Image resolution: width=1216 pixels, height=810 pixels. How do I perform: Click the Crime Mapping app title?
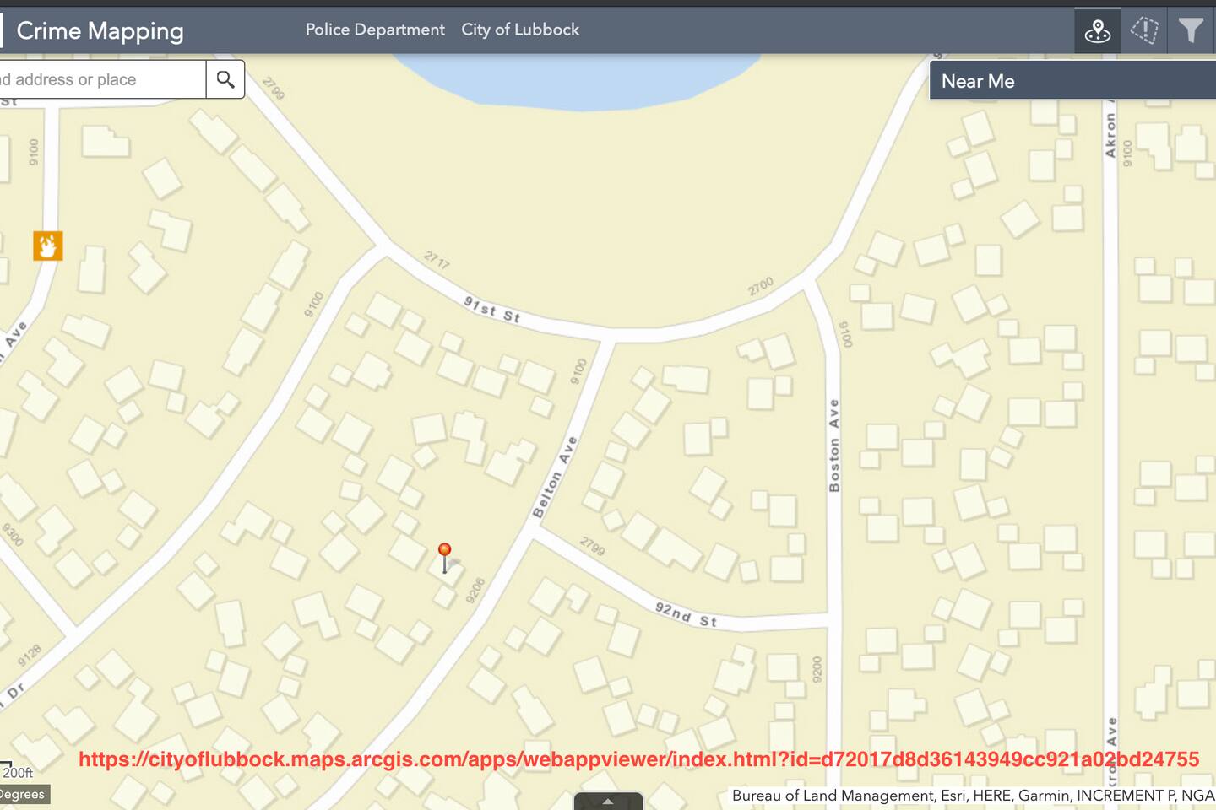100,31
